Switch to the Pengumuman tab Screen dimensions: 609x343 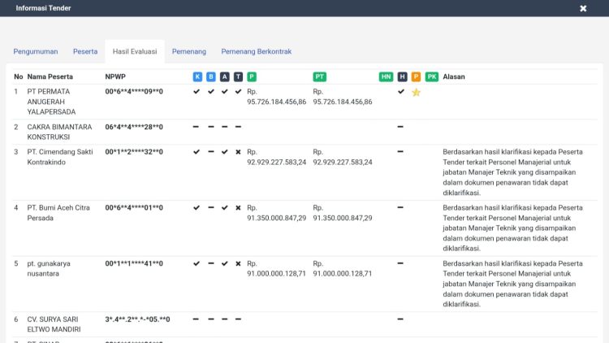[36, 51]
